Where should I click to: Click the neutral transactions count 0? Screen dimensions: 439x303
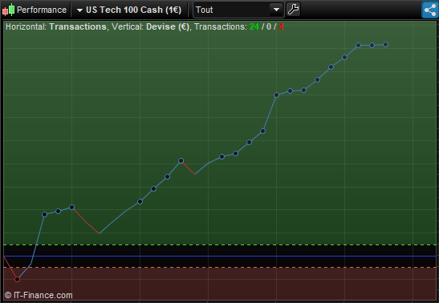(269, 26)
